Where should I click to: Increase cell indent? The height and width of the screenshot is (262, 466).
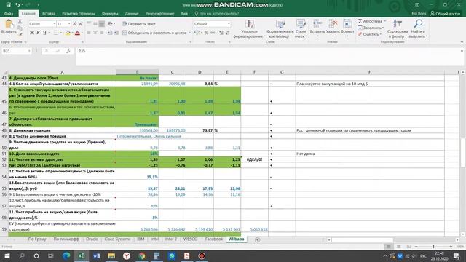(116, 33)
